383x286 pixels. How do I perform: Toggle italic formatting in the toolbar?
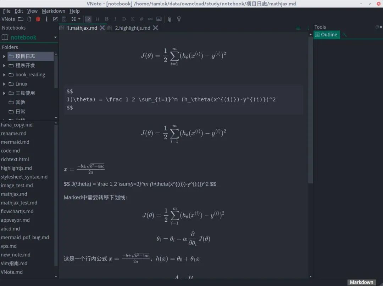(115, 19)
